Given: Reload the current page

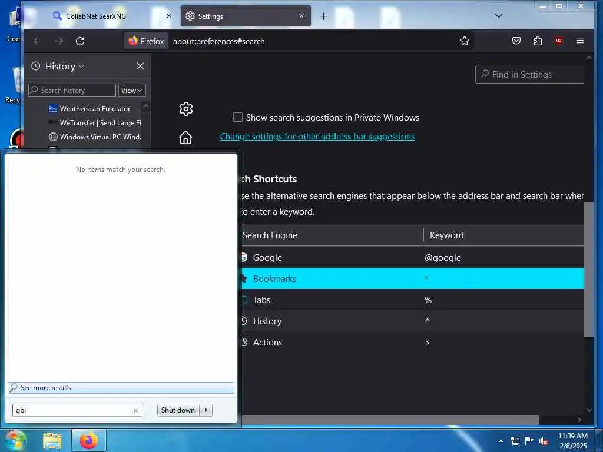Looking at the screenshot, I should (80, 41).
